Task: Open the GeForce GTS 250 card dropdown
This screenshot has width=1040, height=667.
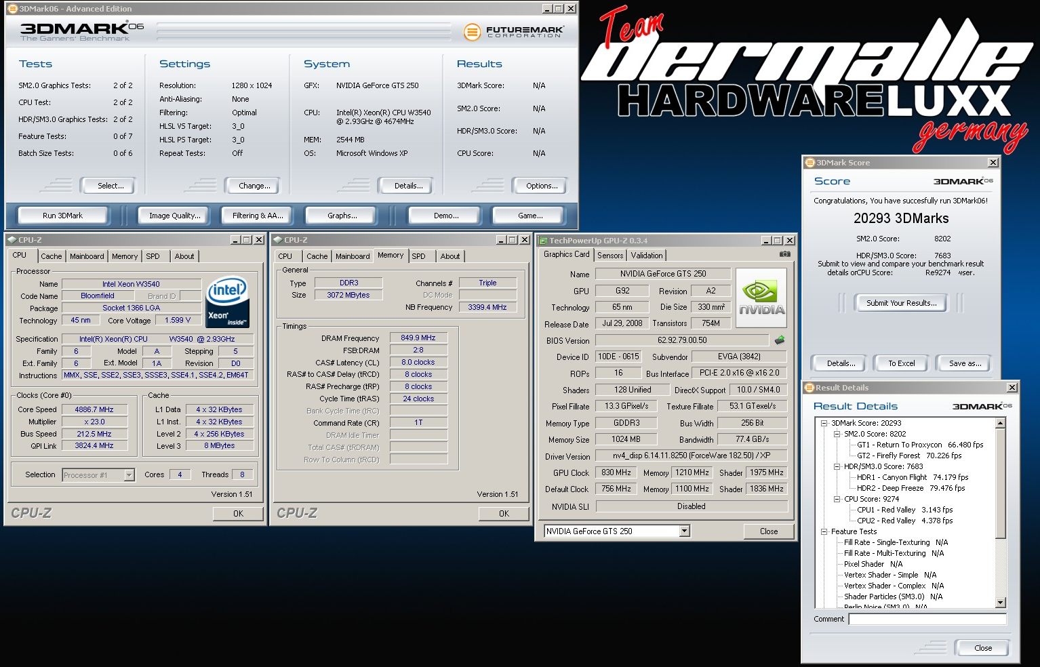Action: pyautogui.click(x=684, y=531)
